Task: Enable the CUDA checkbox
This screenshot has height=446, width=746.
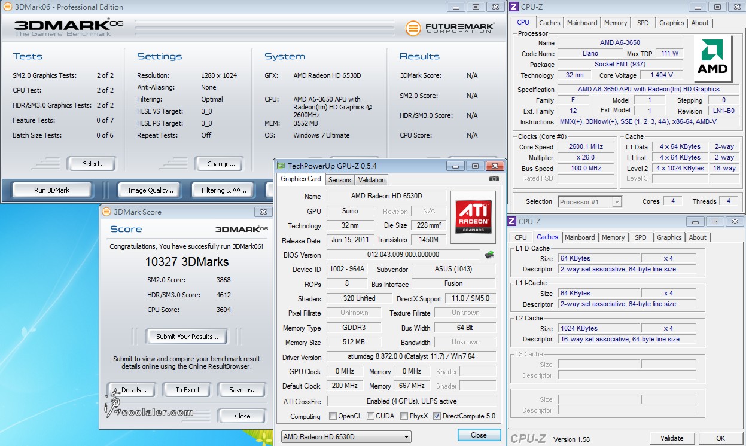Action: [371, 416]
